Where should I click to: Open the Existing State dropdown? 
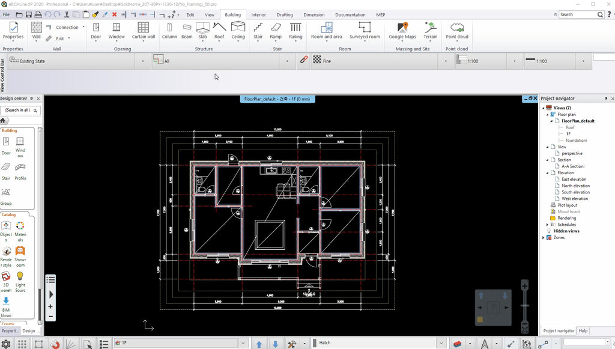[142, 60]
